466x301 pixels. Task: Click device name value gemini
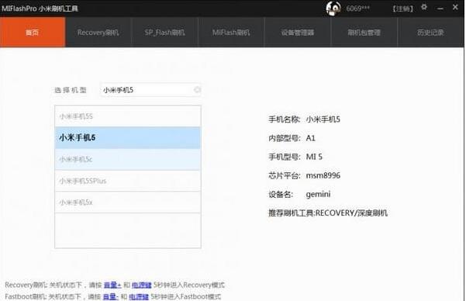point(318,194)
